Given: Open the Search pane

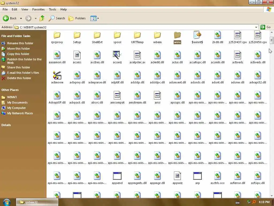Looking at the screenshot, I should pos(57,18).
